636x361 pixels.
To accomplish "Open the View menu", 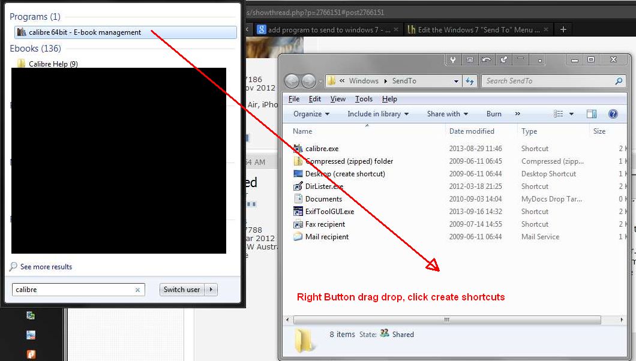I will coord(337,99).
